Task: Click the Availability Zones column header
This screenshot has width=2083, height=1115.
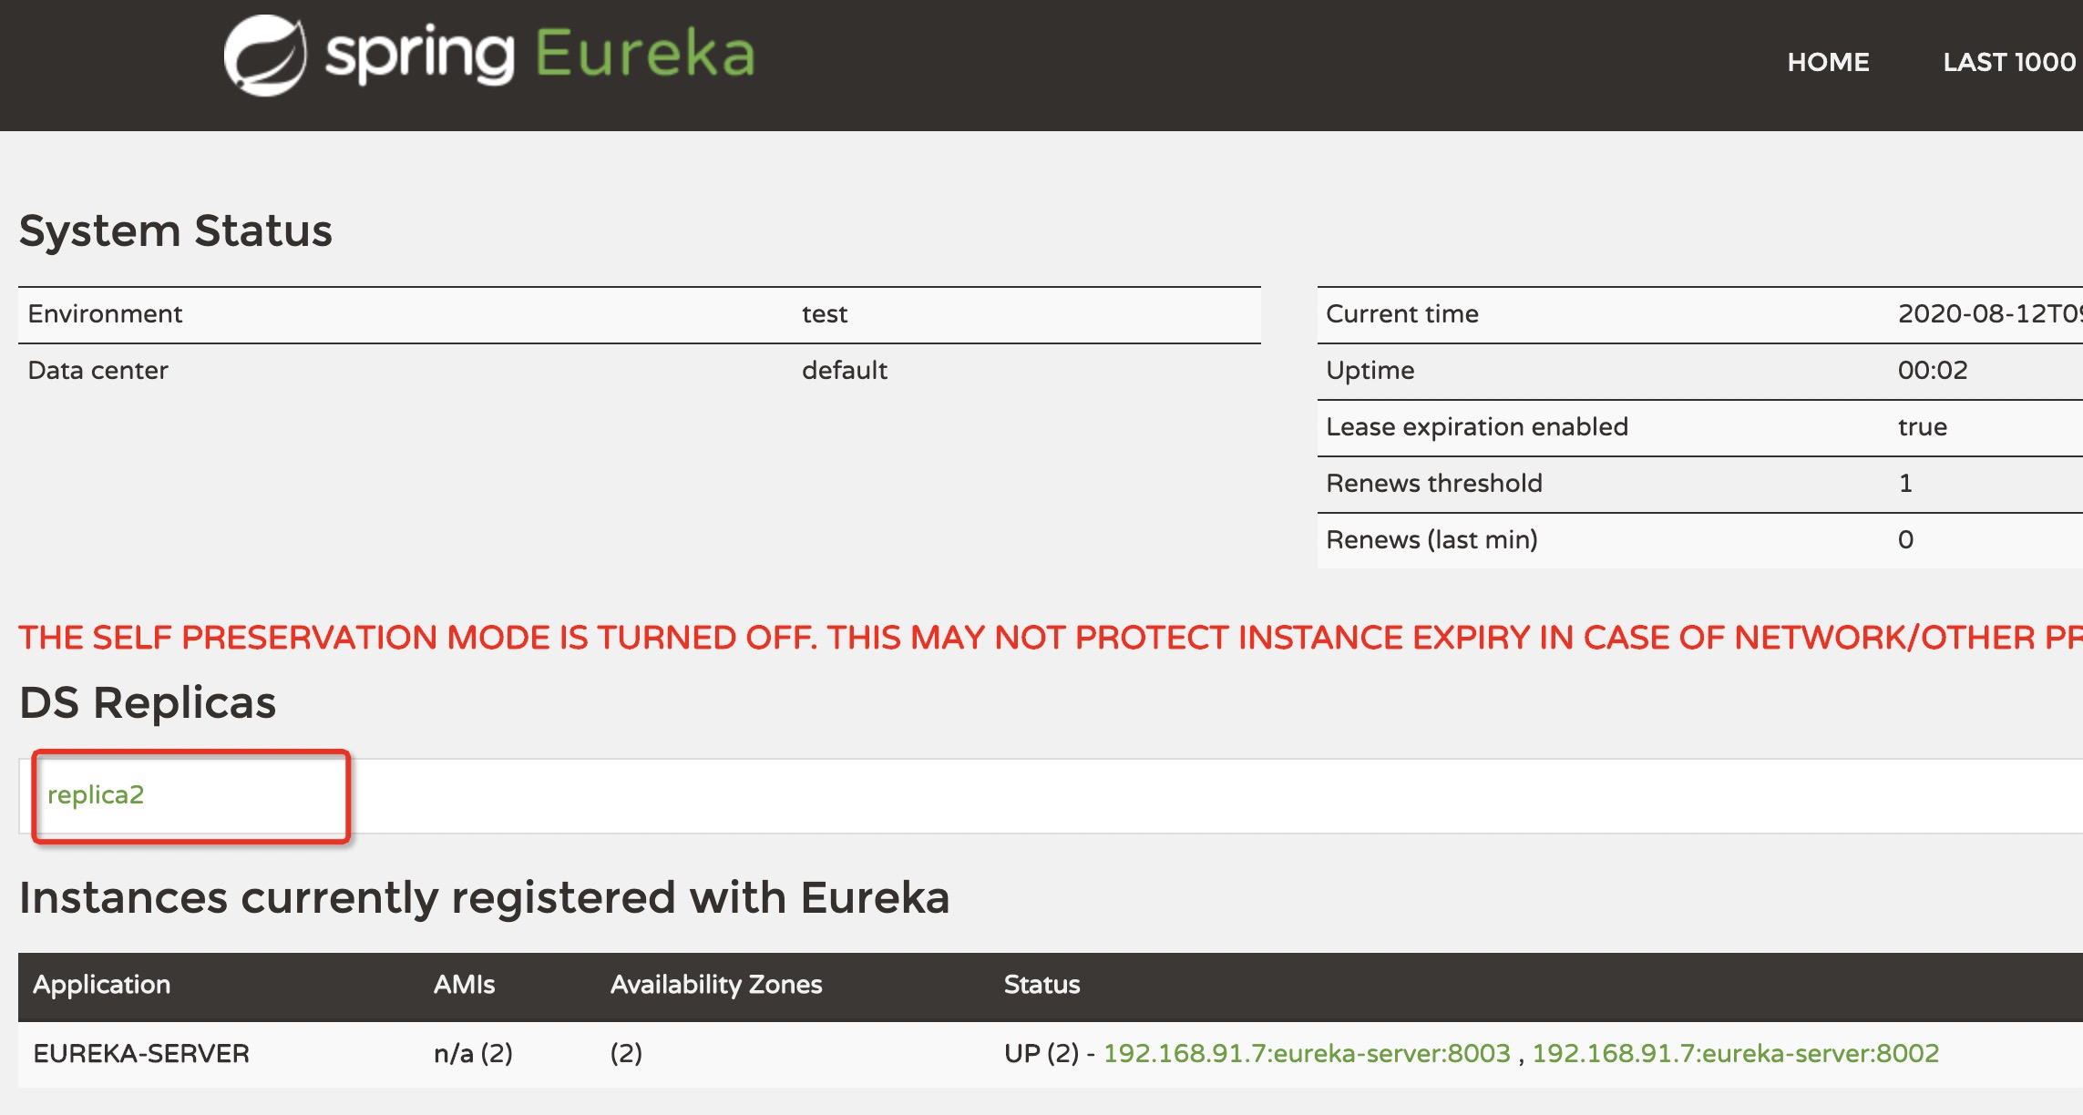Action: point(716,985)
